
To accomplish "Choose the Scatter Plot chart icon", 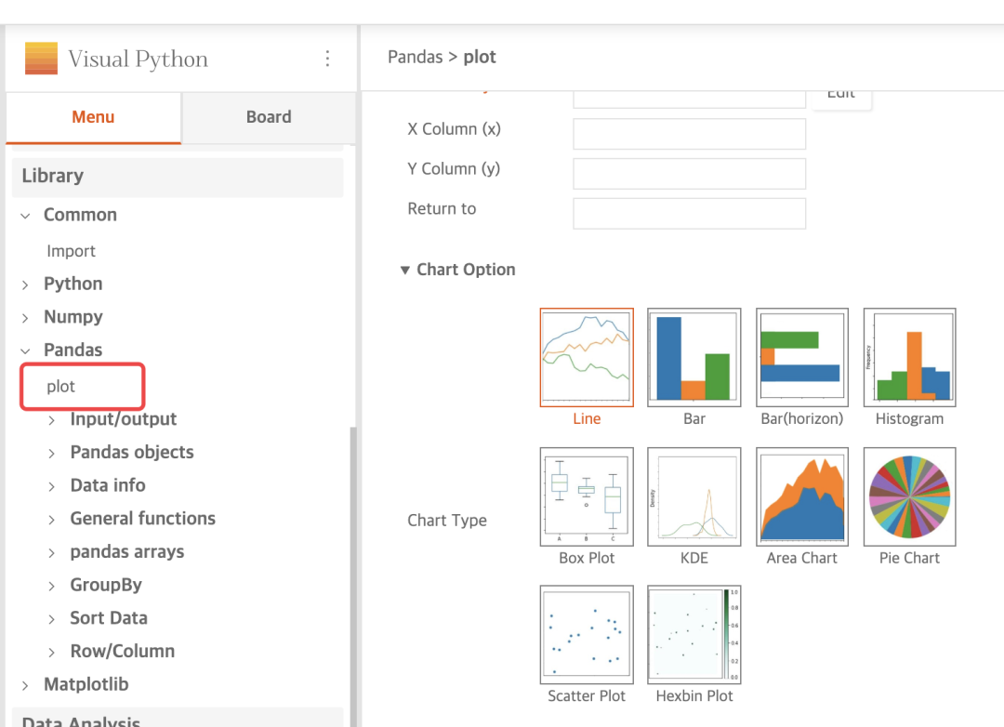I will [586, 634].
